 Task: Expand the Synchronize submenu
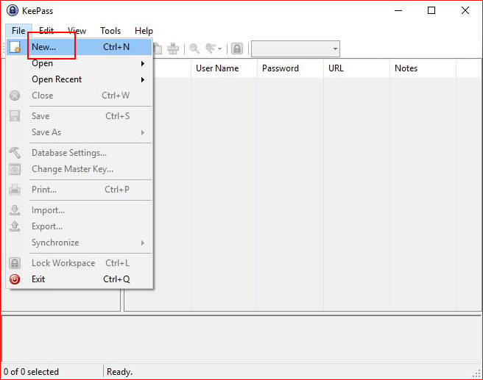80,243
